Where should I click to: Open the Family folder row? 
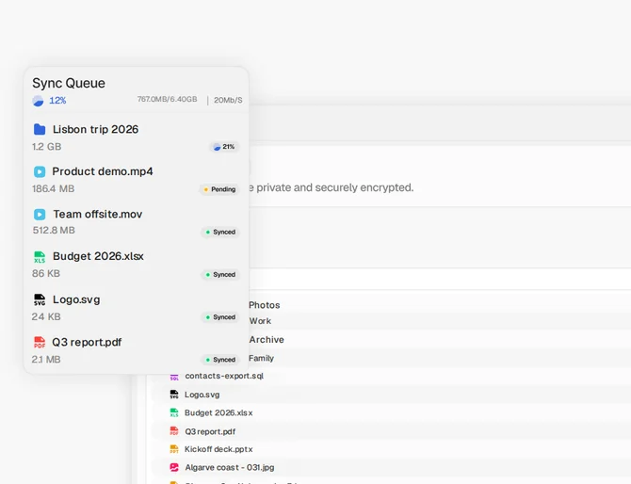[261, 358]
